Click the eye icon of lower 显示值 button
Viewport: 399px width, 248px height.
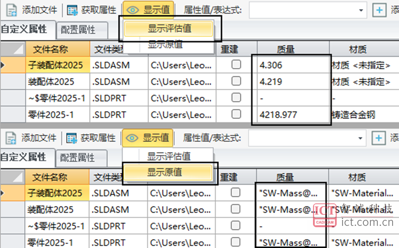tap(133, 137)
